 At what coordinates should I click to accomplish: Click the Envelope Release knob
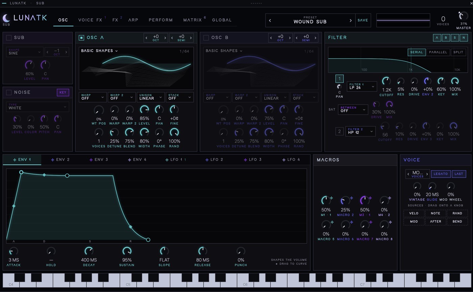point(202,251)
